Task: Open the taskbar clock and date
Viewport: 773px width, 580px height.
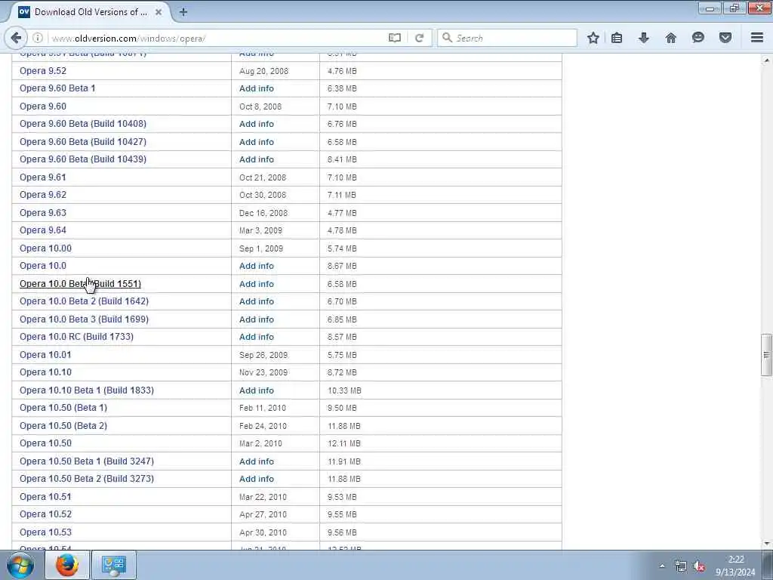Action: click(x=735, y=566)
